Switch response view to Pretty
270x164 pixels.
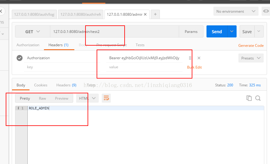click(x=25, y=98)
